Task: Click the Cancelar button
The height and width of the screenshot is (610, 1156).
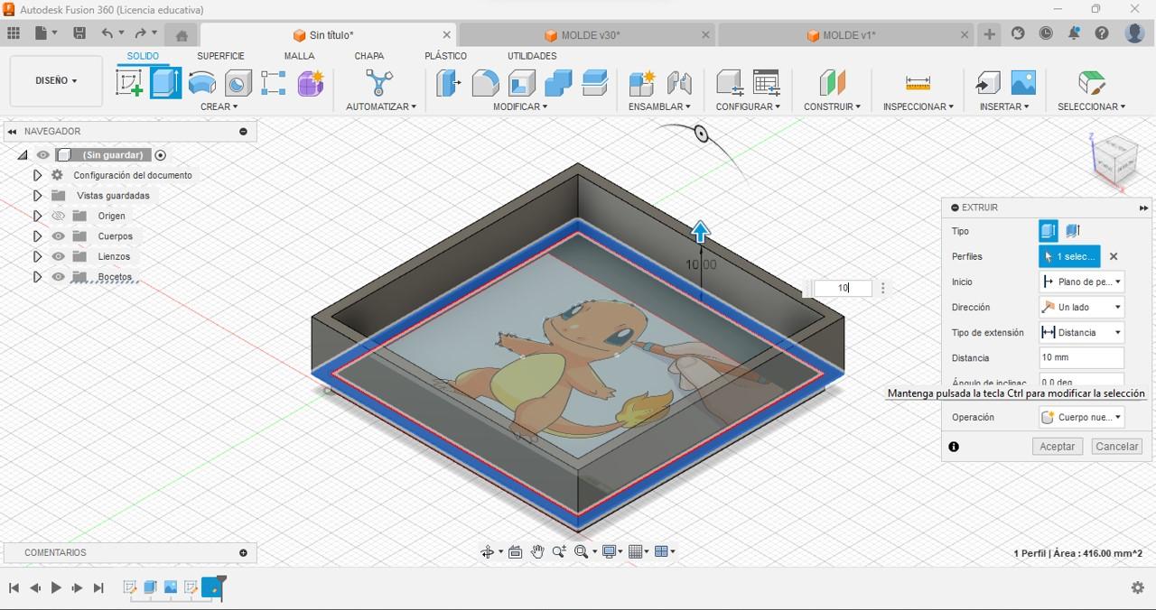Action: [1117, 446]
